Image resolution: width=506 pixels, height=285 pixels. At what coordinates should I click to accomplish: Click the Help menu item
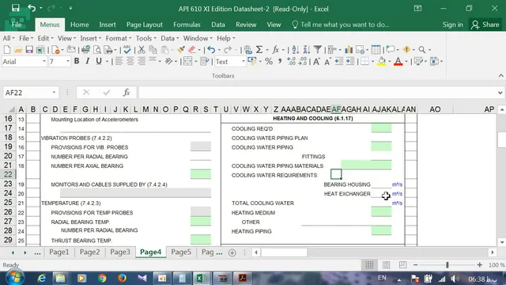point(226,38)
